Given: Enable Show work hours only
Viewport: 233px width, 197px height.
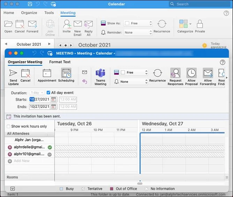Looking at the screenshot, I should 8,126.
